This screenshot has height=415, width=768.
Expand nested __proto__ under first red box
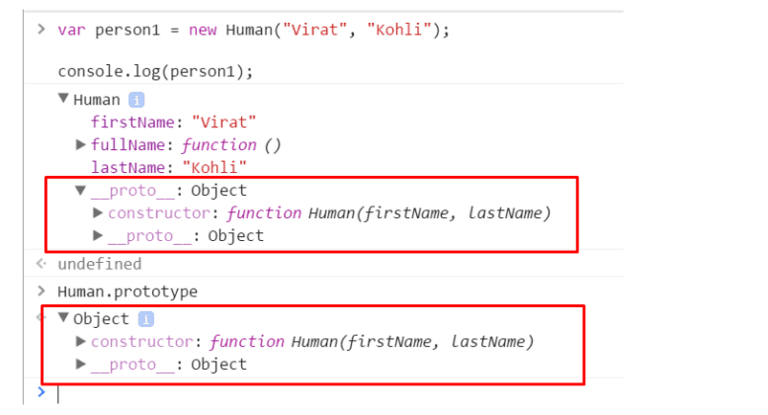pyautogui.click(x=98, y=235)
